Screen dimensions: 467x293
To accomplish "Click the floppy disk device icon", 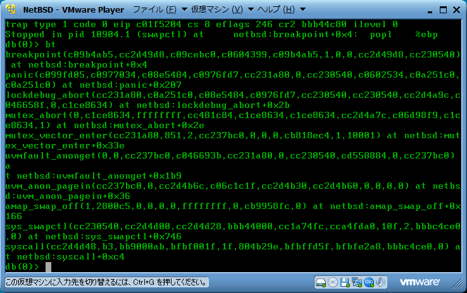I will pyautogui.click(x=345, y=282).
